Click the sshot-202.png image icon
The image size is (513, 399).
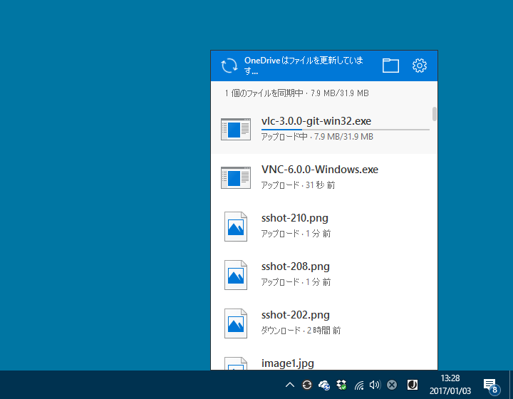pyautogui.click(x=236, y=323)
